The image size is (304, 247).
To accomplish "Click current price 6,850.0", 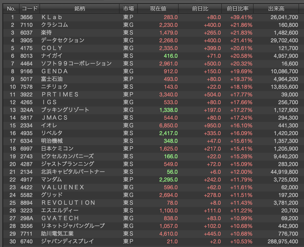I will 168,126.
